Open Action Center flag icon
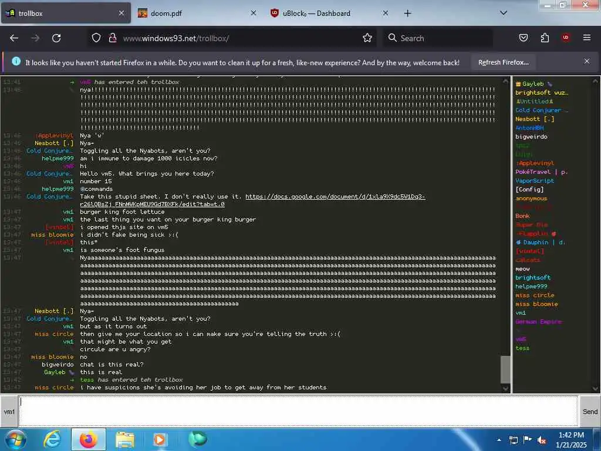The image size is (601, 451). 528,440
